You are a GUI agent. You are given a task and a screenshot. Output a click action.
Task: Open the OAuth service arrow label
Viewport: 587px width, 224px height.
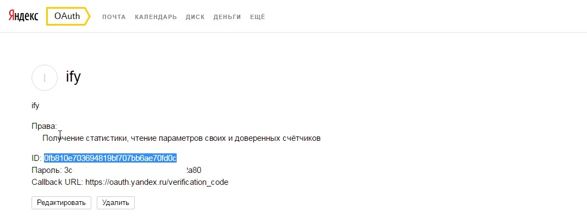point(67,16)
